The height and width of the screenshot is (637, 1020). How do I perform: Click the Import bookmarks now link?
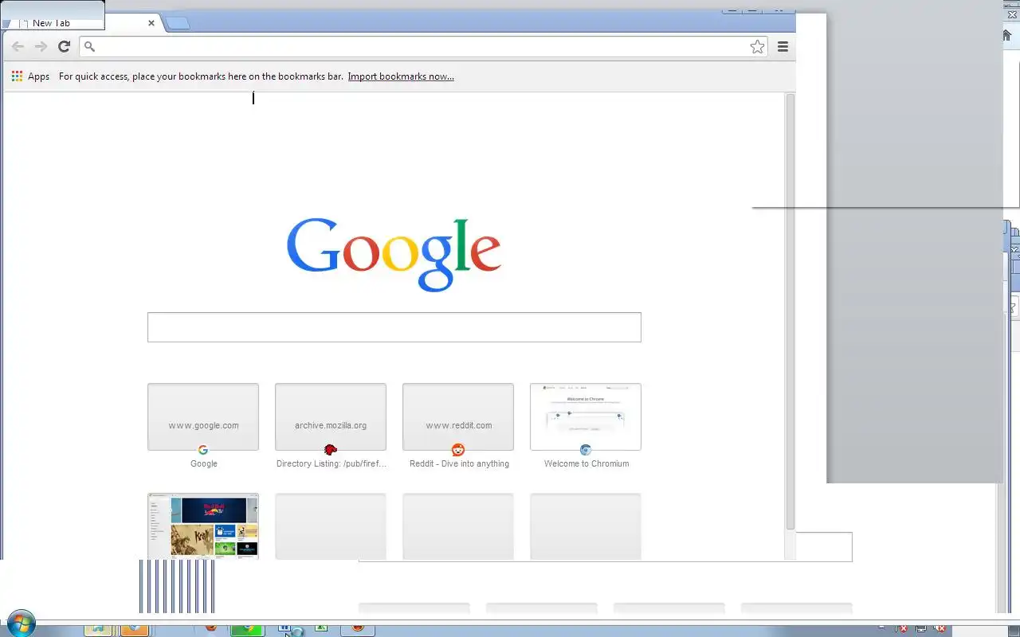401,76
